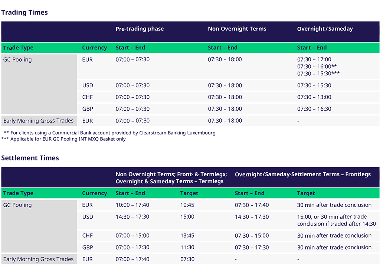Screen dimensions: 380x274
Task: Click the Trading Times section heading
Action: click(x=24, y=13)
